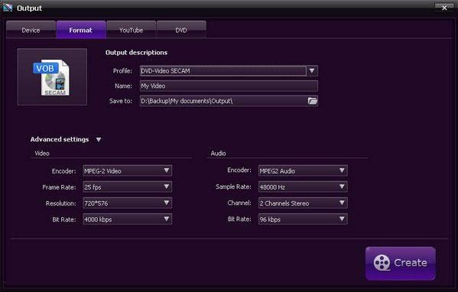Click the Sample Rate: label
458x292 pixels.
pyautogui.click(x=233, y=187)
